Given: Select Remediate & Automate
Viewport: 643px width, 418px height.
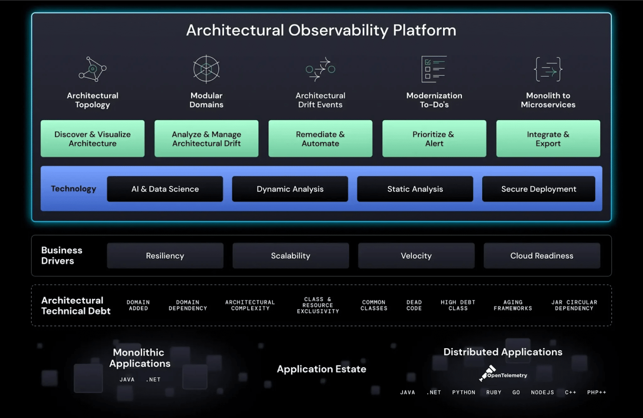Looking at the screenshot, I should click(x=320, y=138).
